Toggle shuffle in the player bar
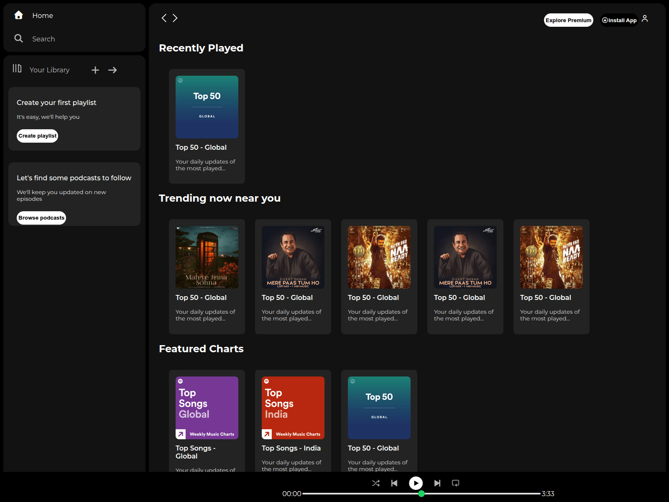This screenshot has height=502, width=669. pos(376,483)
